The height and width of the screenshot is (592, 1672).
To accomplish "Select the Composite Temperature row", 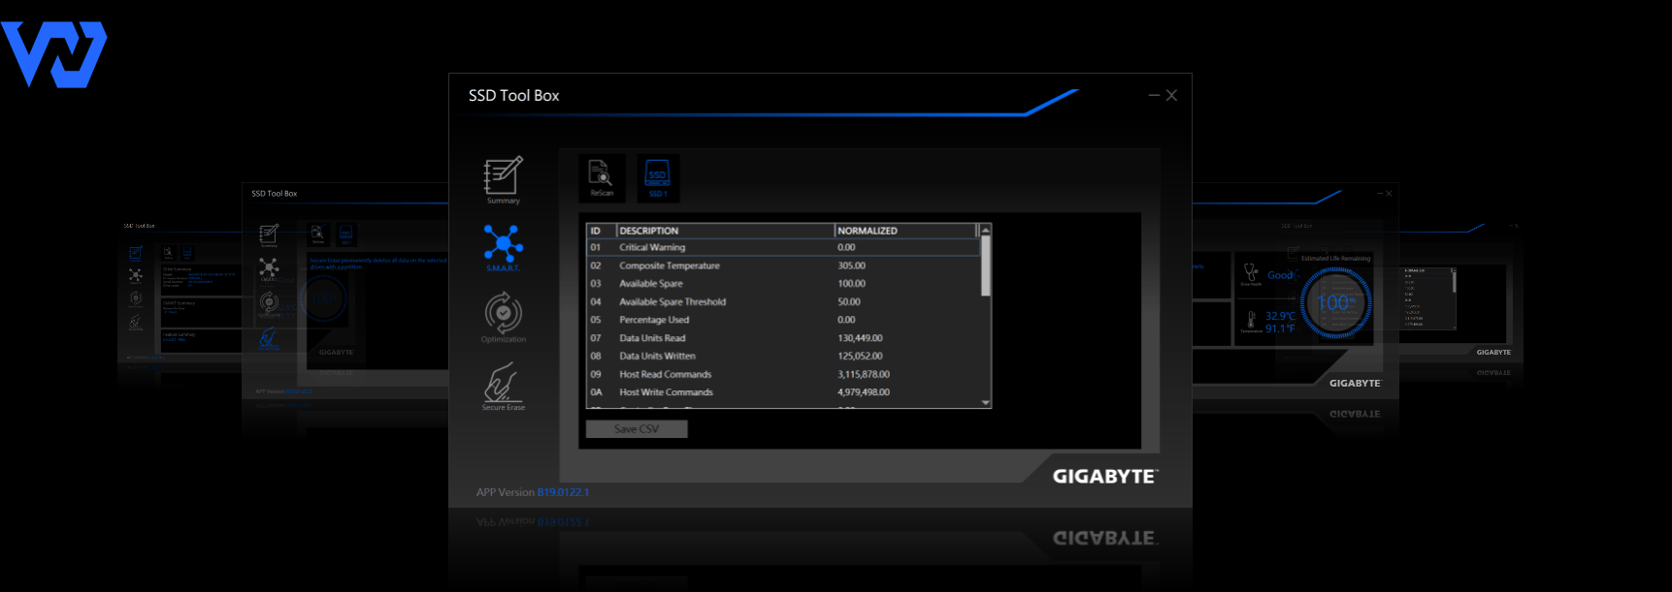I will click(783, 265).
